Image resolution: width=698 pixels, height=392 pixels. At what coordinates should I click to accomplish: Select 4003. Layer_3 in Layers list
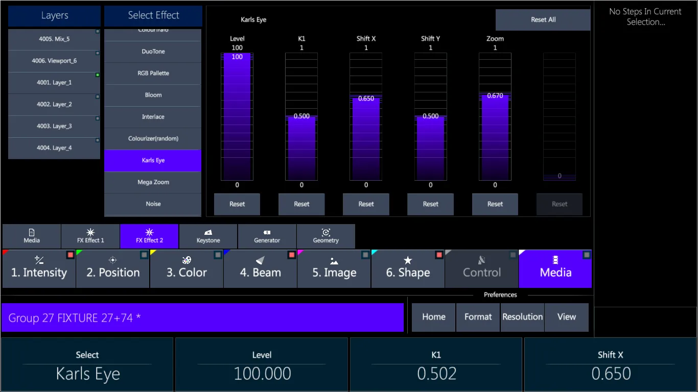tap(54, 126)
